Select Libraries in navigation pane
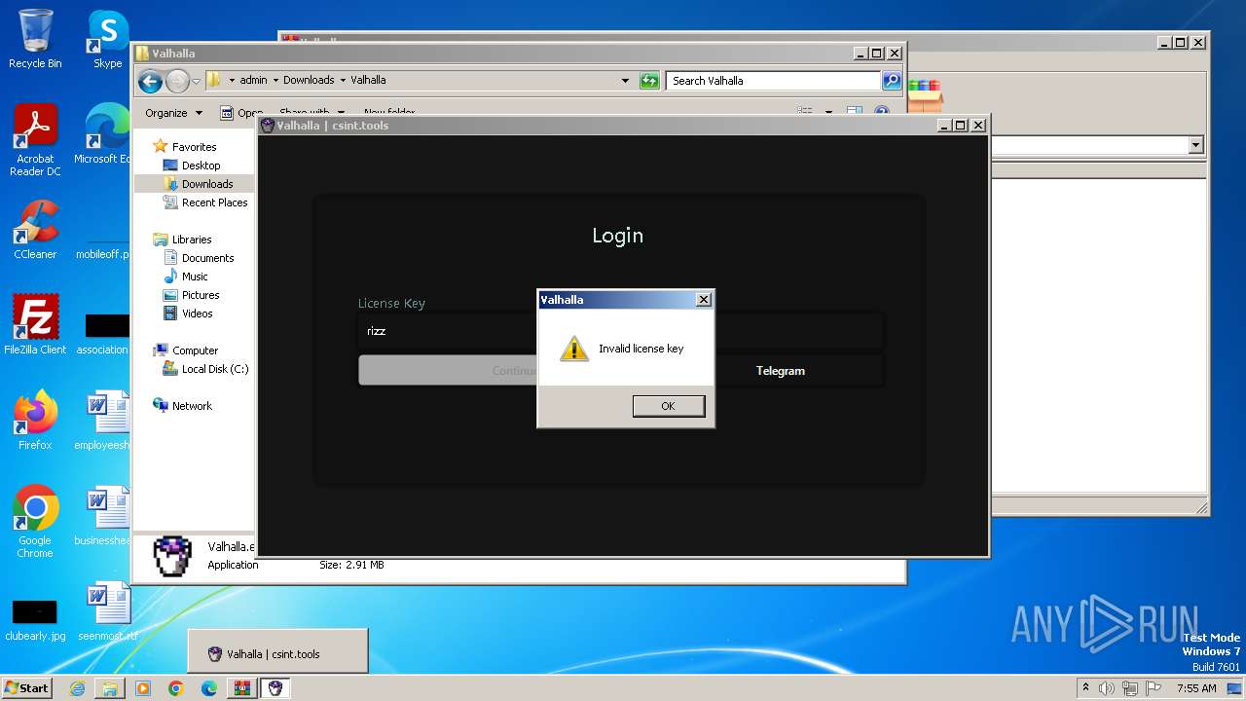The image size is (1246, 701). click(x=192, y=240)
